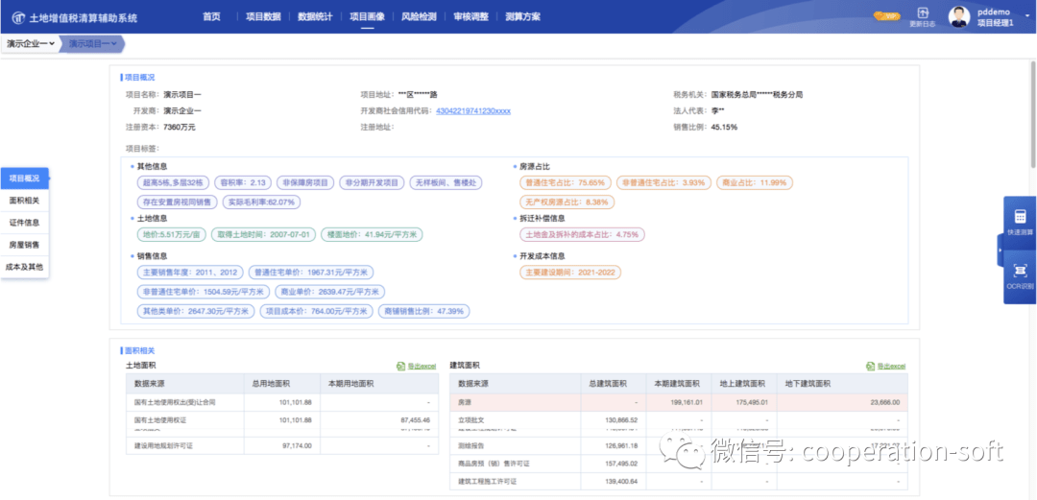Select 项目概况 in the side anchor menu

click(x=24, y=179)
